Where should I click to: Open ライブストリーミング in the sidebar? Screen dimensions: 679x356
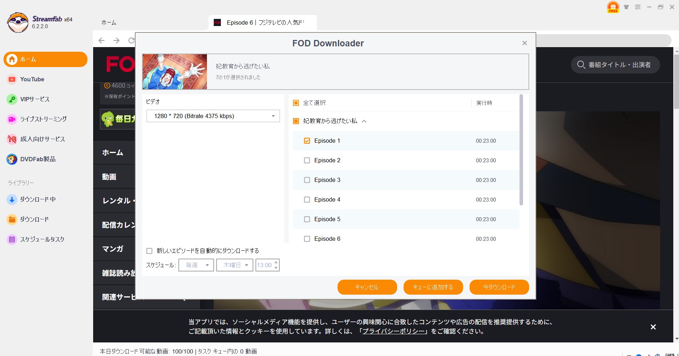pyautogui.click(x=37, y=119)
